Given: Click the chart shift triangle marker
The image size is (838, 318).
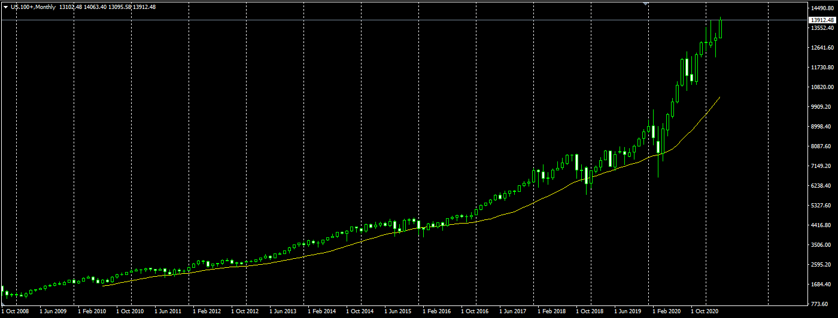Looking at the screenshot, I should (646, 4).
